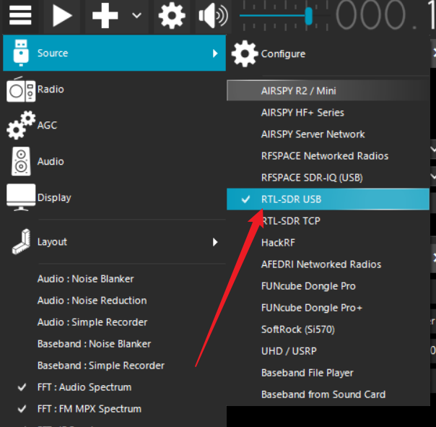Open the AGC gears icon
This screenshot has width=436, height=427.
[20, 126]
